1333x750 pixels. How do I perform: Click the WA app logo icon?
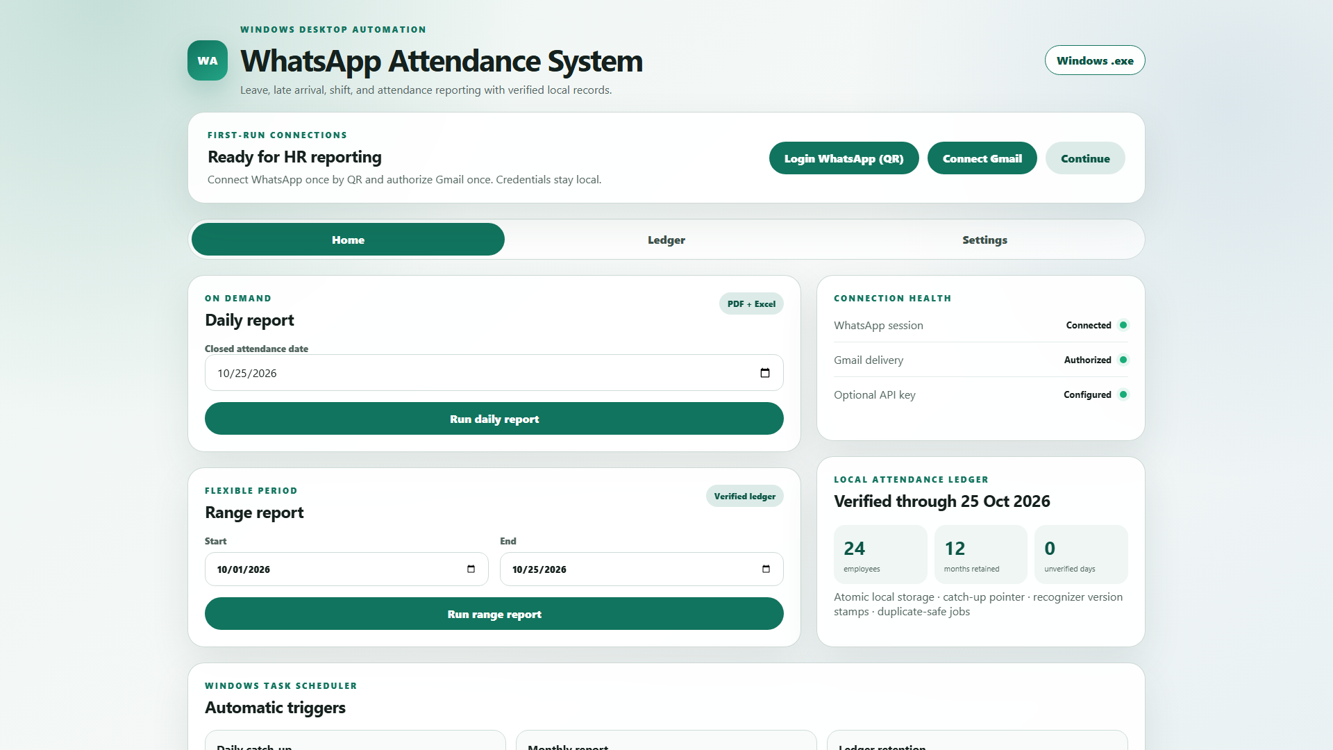pos(208,60)
